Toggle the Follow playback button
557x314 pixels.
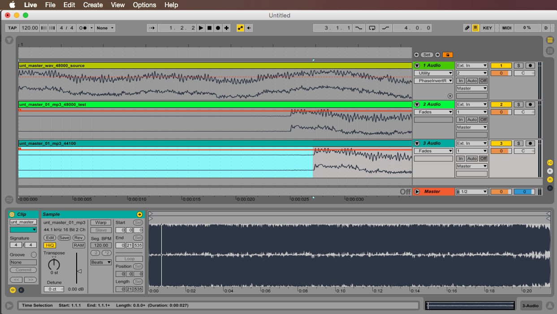(152, 28)
